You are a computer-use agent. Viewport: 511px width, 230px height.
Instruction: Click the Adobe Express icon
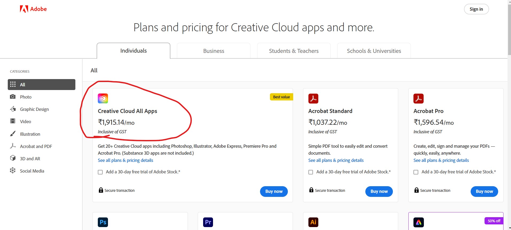click(x=419, y=222)
